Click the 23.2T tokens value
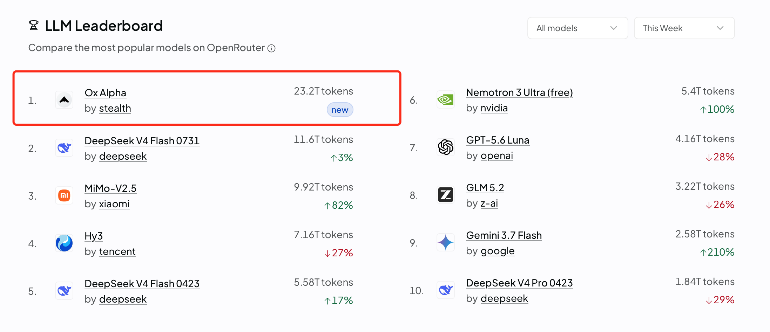770x332 pixels. pos(323,91)
